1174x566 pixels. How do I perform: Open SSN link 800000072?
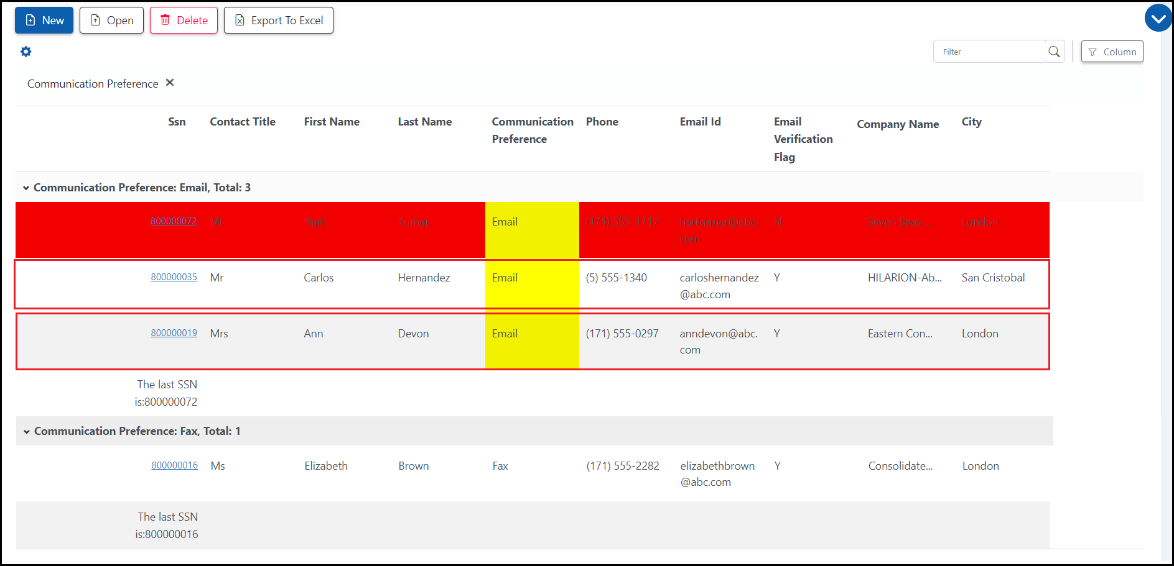(x=174, y=221)
